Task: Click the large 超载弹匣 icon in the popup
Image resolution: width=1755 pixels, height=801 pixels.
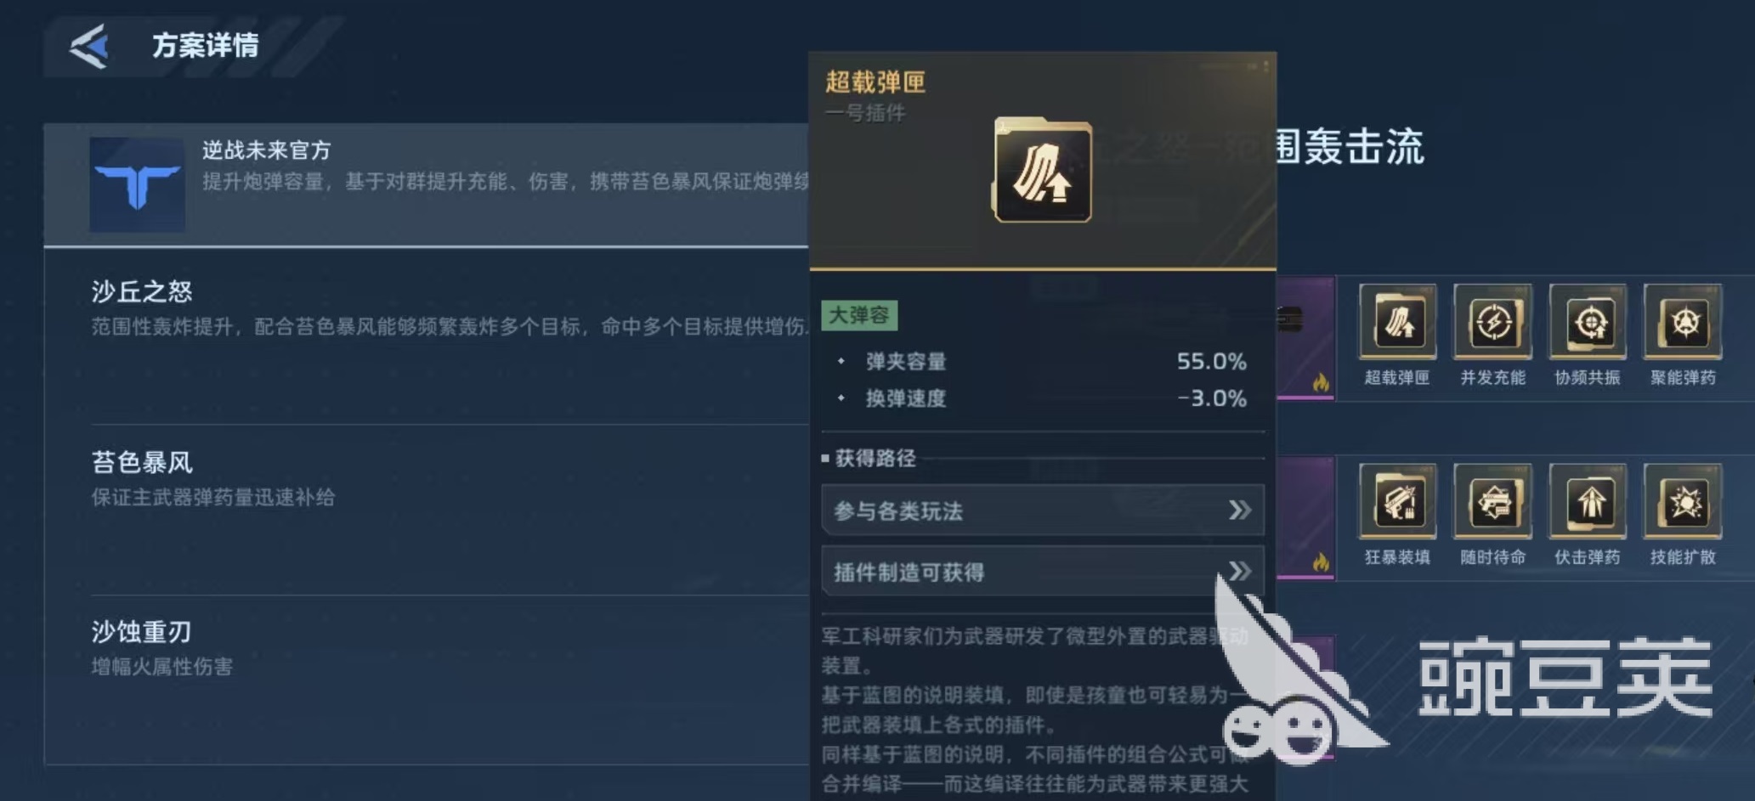Action: coord(1043,171)
